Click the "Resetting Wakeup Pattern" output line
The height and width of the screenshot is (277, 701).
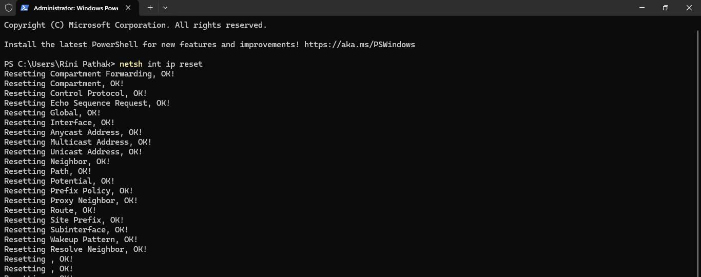(71, 240)
